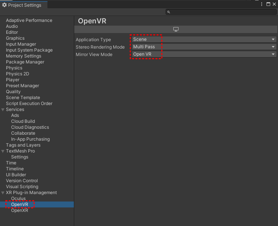Select Input Manager in the sidebar
The image size is (278, 226).
21,44
